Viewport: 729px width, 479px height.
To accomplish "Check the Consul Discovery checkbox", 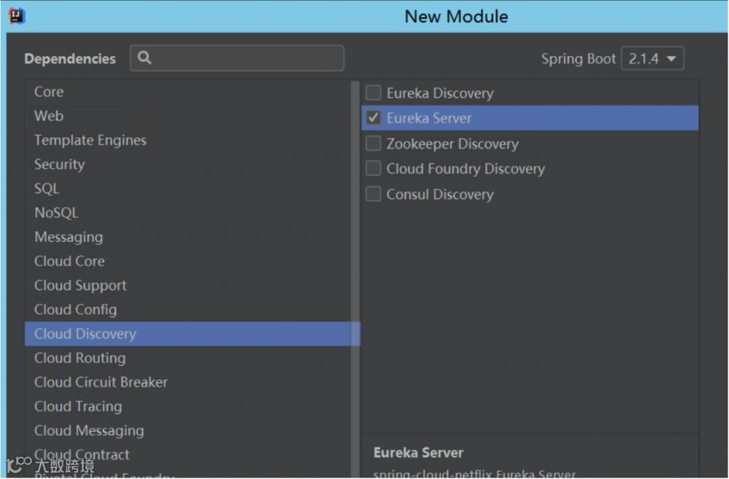I will tap(373, 194).
